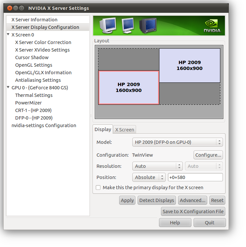Select the upper-right HP 2009 display in layout
Screen dimensions: 246x247
pos(189,65)
